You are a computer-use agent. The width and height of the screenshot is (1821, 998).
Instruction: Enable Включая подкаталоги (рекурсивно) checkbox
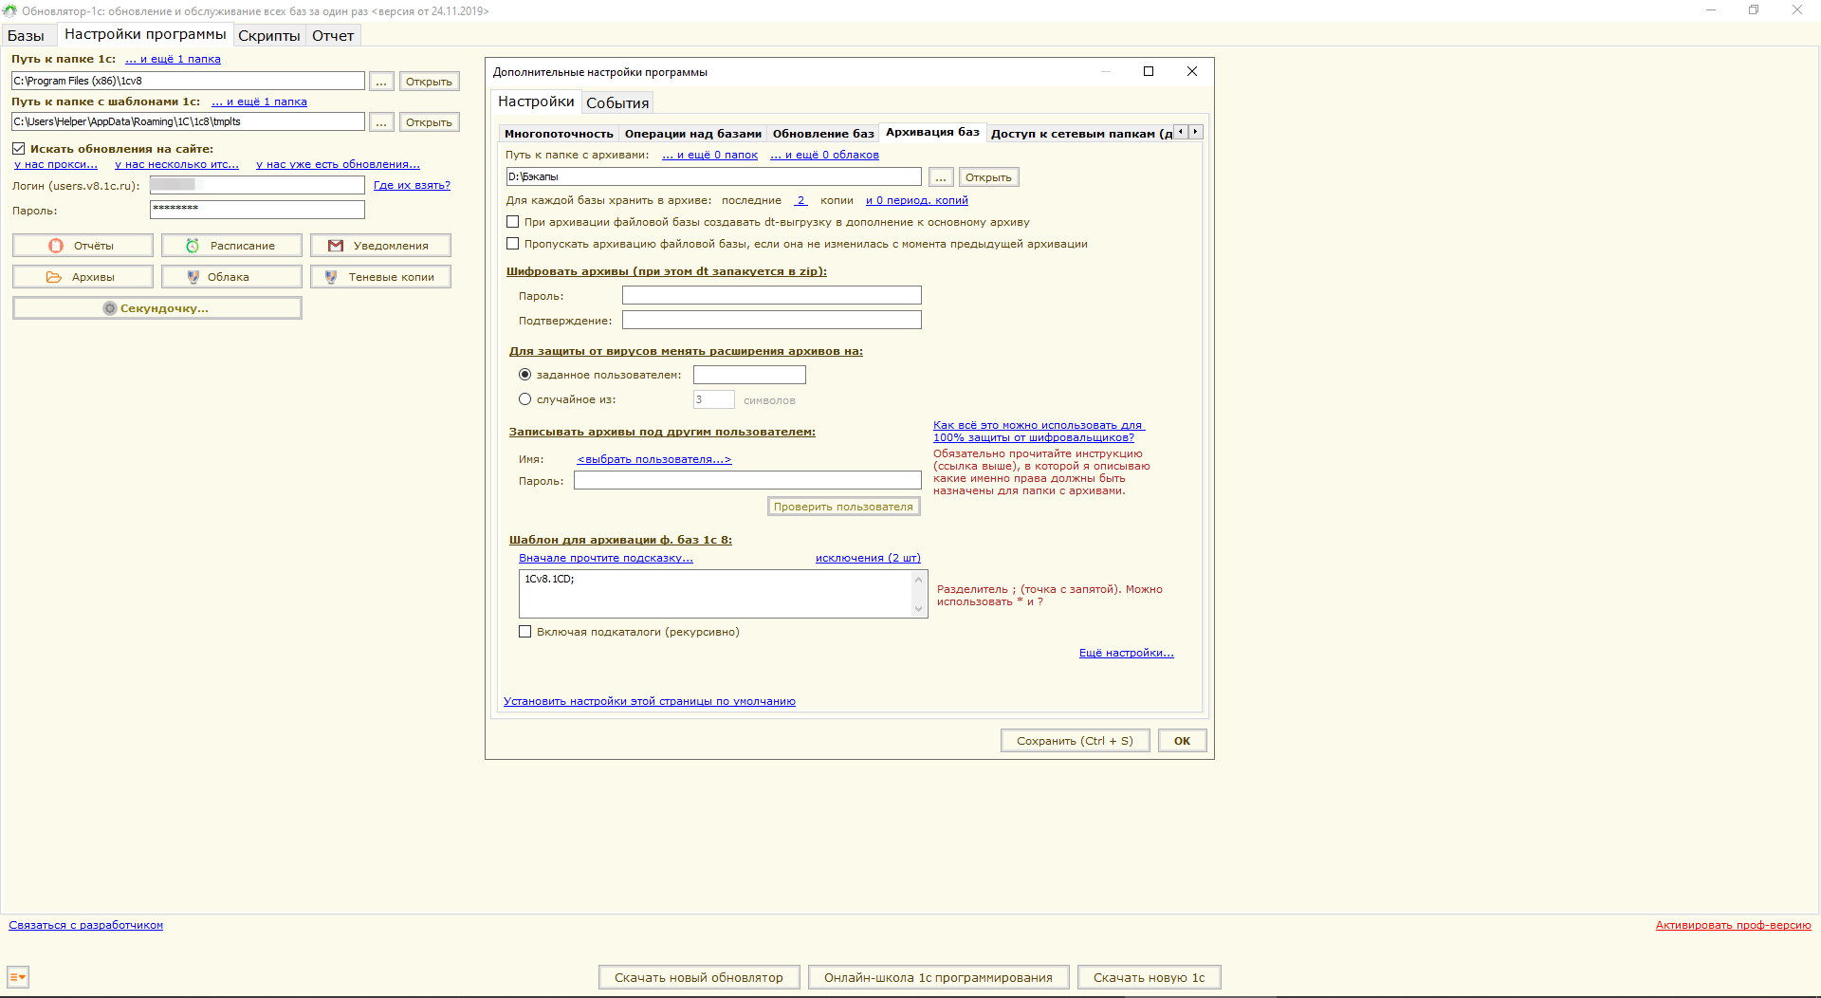point(524,632)
